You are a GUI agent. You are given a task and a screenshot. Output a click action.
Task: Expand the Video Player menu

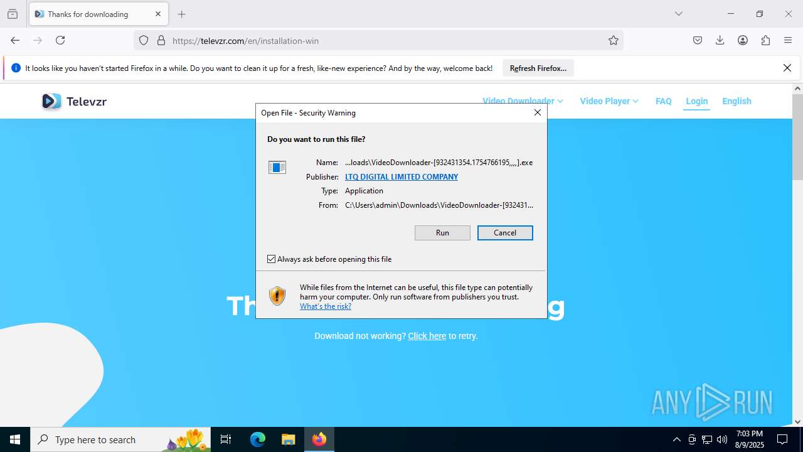609,101
